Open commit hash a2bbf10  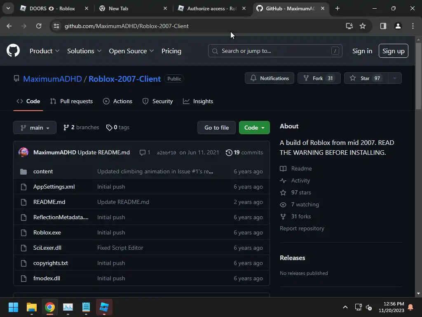click(166, 153)
